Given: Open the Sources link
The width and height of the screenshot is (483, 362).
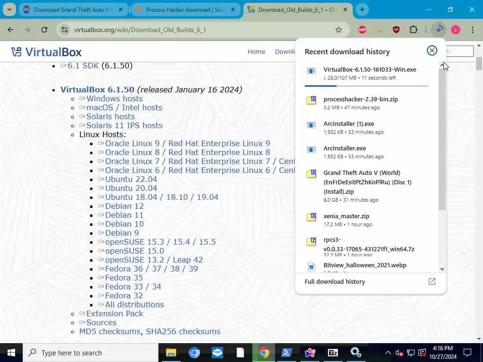Looking at the screenshot, I should [x=101, y=322].
